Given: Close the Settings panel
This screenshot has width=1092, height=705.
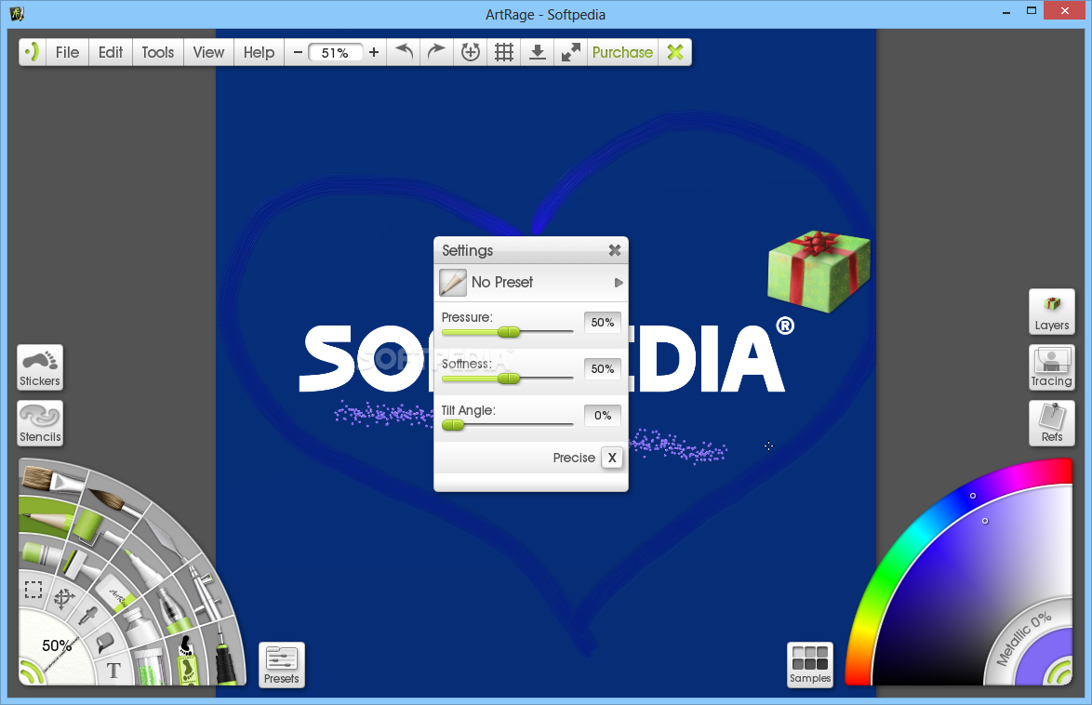Looking at the screenshot, I should 614,250.
